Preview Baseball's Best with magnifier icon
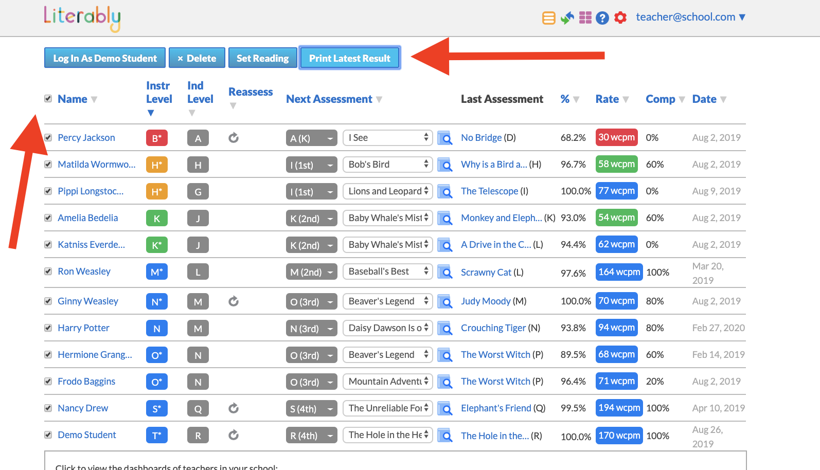Screen dimensions: 820x470 coord(445,272)
